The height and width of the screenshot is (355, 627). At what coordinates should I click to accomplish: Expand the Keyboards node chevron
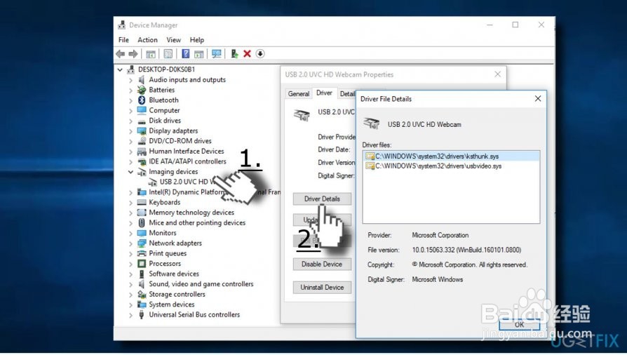coord(130,203)
